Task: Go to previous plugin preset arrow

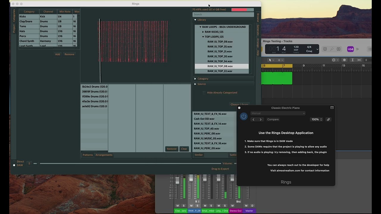Action: 253,119
